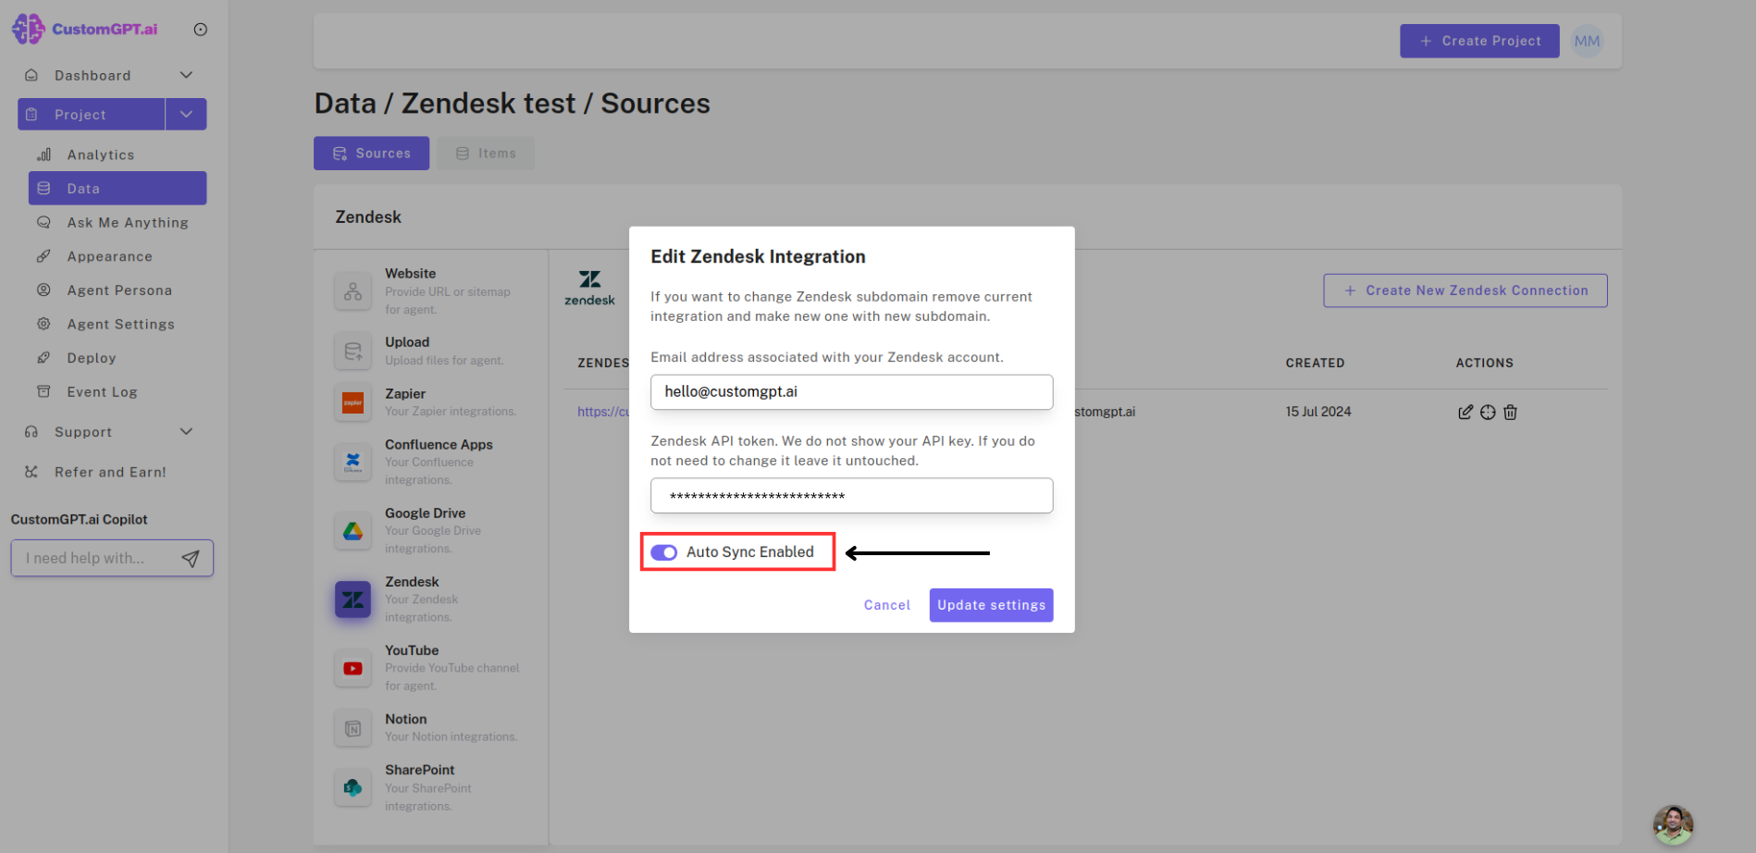Click the CREATED column header

click(x=1315, y=363)
